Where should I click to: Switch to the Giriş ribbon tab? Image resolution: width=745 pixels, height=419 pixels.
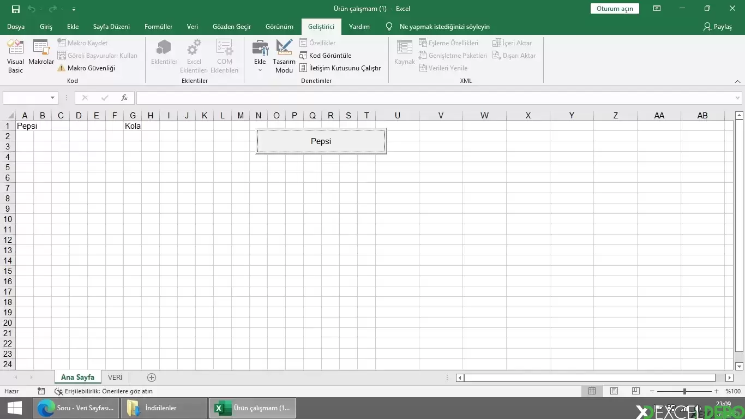[46, 27]
